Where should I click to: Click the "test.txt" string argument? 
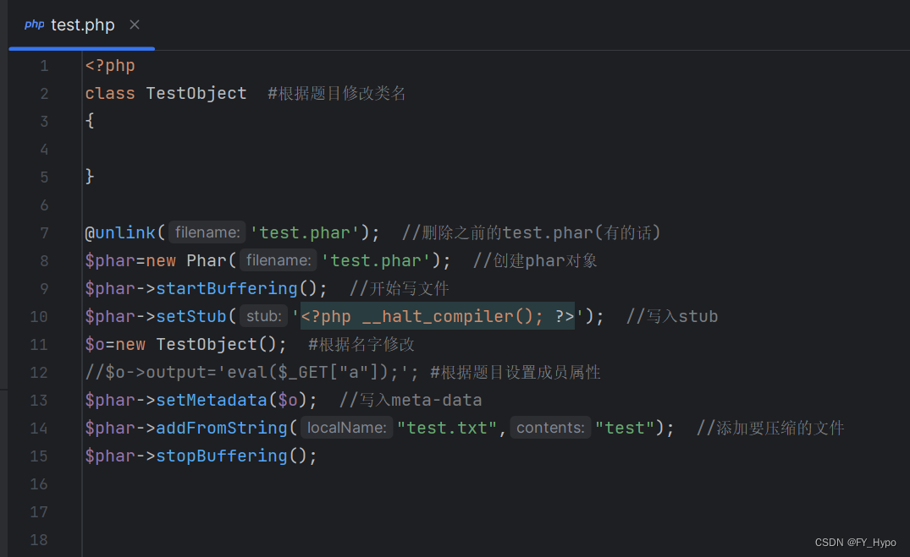click(x=447, y=428)
